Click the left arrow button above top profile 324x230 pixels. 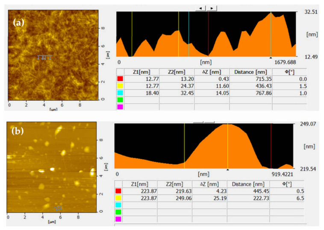click(201, 8)
